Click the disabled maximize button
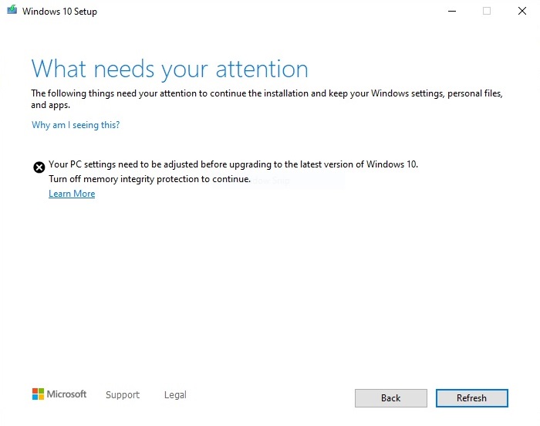Image resolution: width=540 pixels, height=426 pixels. pos(487,11)
